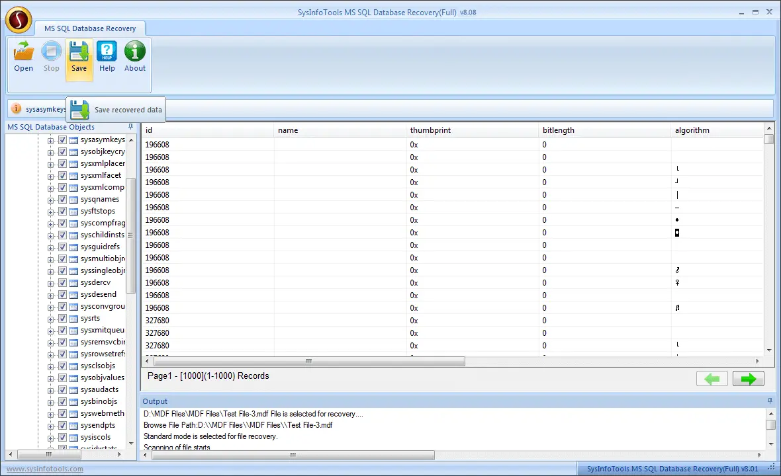Click table icon of sysqnames
781x476 pixels.
[x=73, y=200]
